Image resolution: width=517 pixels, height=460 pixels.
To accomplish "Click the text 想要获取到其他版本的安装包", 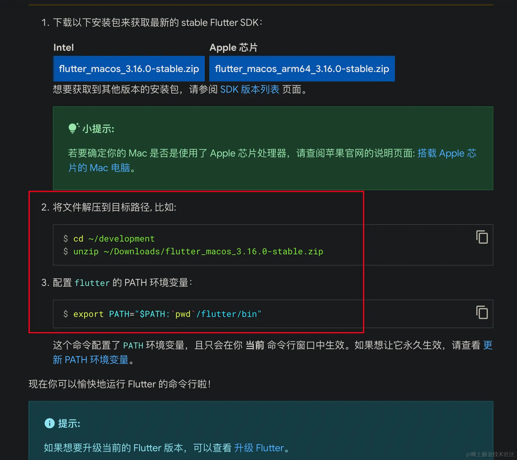I will tap(116, 89).
